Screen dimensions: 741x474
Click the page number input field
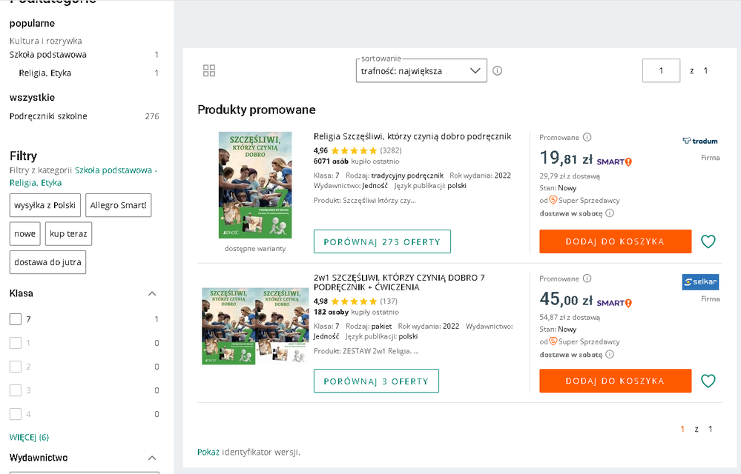click(x=661, y=71)
